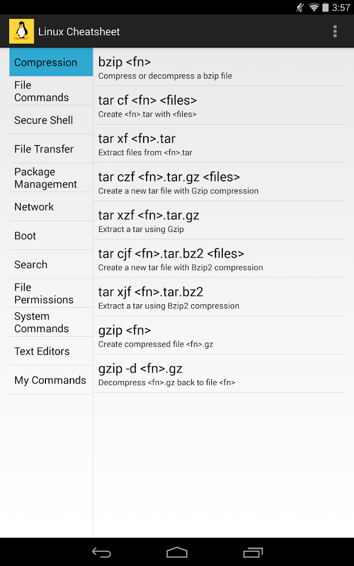This screenshot has width=354, height=566.
Task: Select the Package Management category
Action: 51,177
